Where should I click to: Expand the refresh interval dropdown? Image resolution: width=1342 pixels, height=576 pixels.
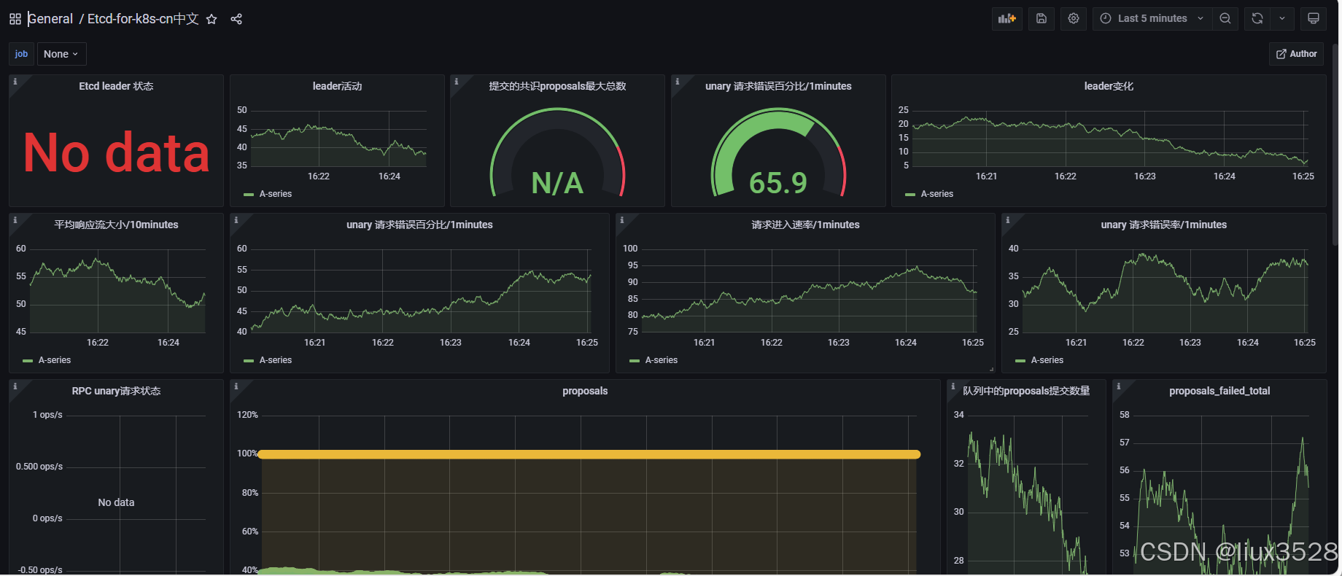coord(1282,18)
